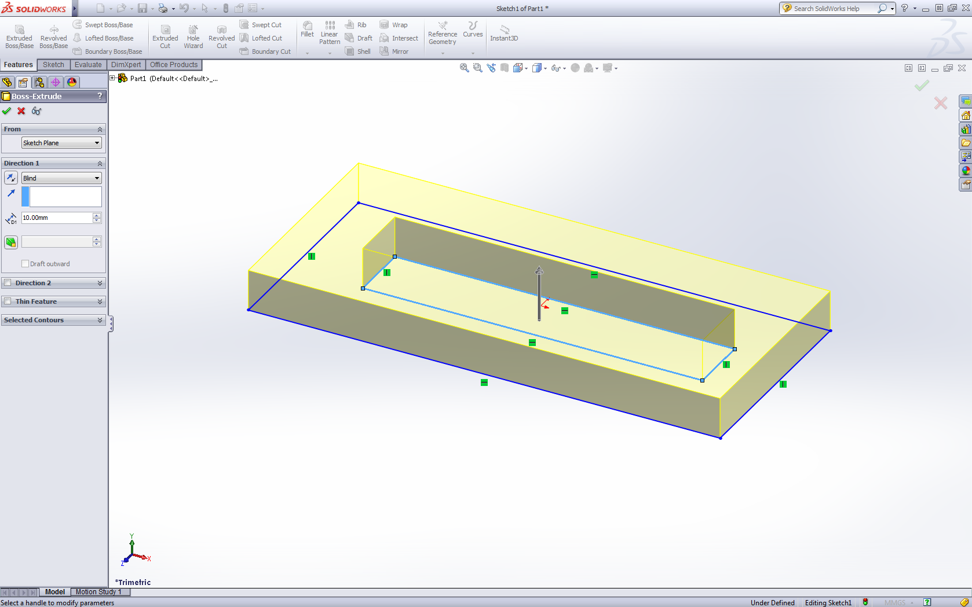
Task: Select the Swept Cut tool
Action: (x=261, y=25)
